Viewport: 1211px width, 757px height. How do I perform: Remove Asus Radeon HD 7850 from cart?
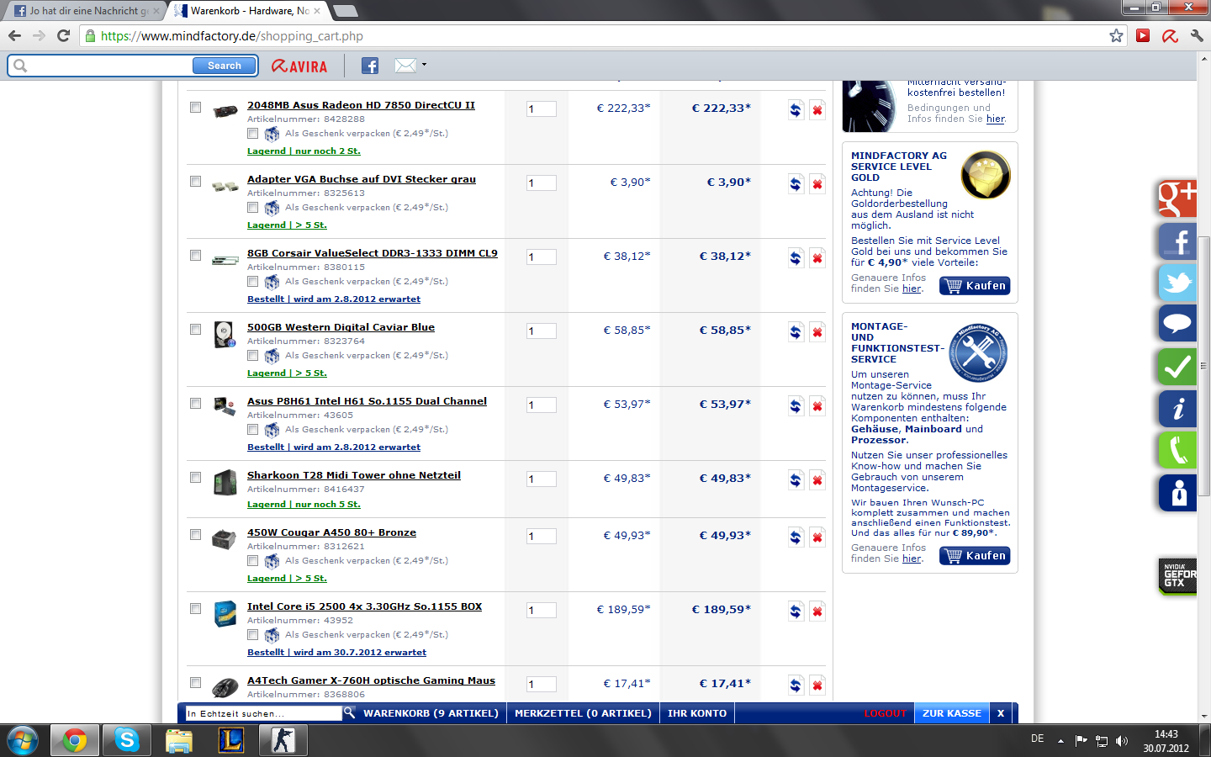pyautogui.click(x=817, y=110)
